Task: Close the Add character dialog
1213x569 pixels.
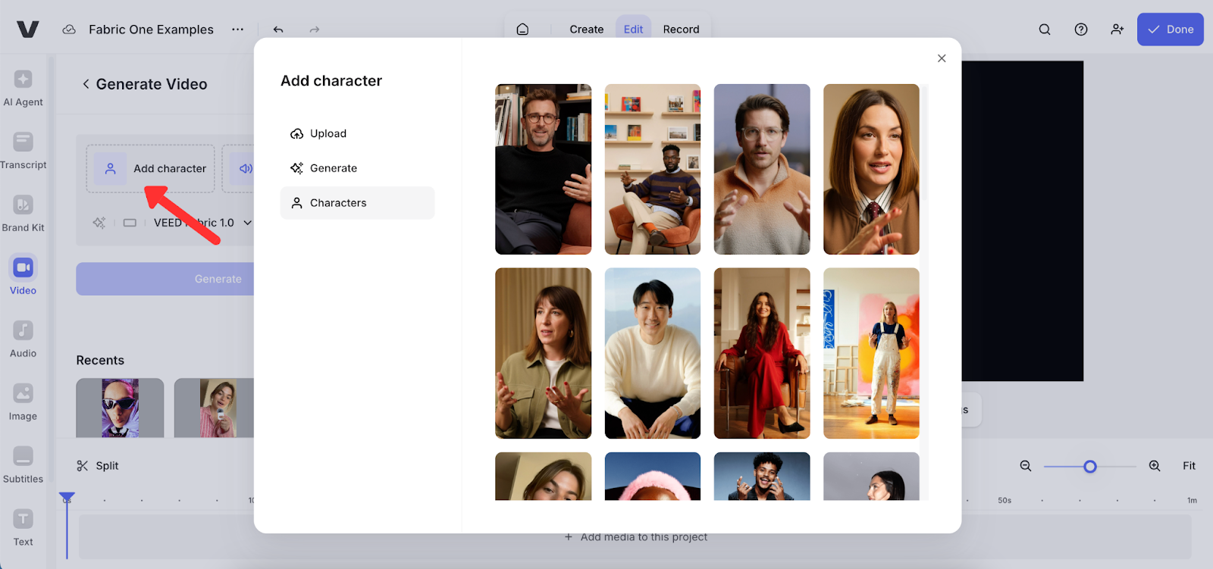Action: (x=942, y=58)
